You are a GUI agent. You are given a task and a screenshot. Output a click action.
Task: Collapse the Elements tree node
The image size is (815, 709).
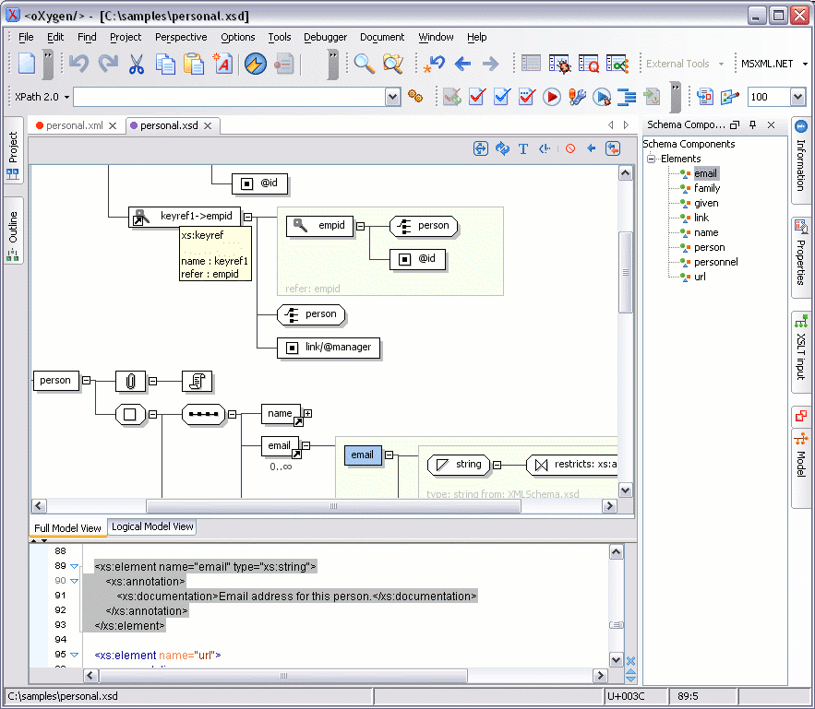(x=651, y=159)
